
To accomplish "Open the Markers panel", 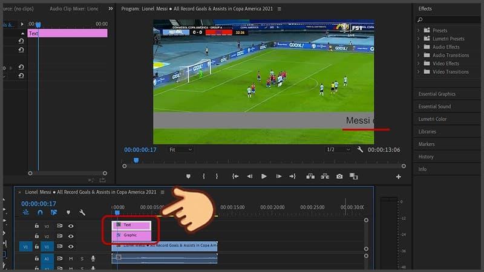I will [427, 144].
